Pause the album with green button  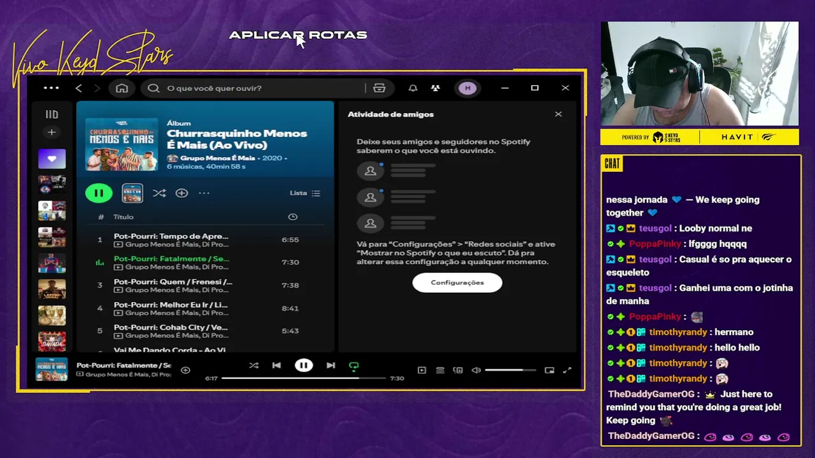(x=99, y=193)
